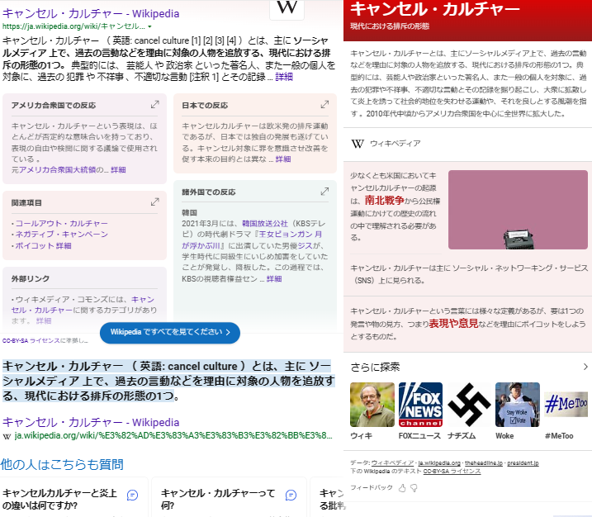Click thumbs up feedback icon
This screenshot has height=517, width=592.
pos(402,488)
